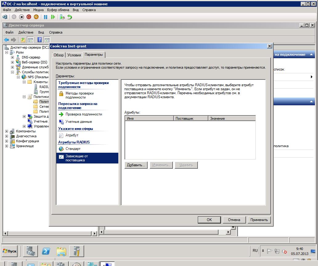Open the 'Атрибут' realm name setting
Viewport: 318px width, 266px height.
(x=72, y=135)
